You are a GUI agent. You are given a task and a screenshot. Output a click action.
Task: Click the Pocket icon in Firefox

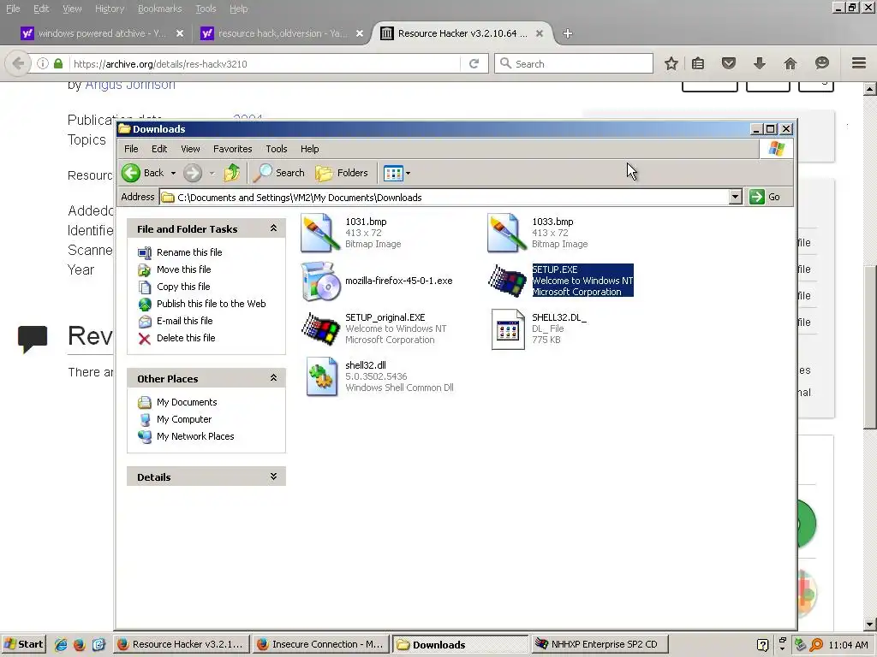(x=728, y=63)
